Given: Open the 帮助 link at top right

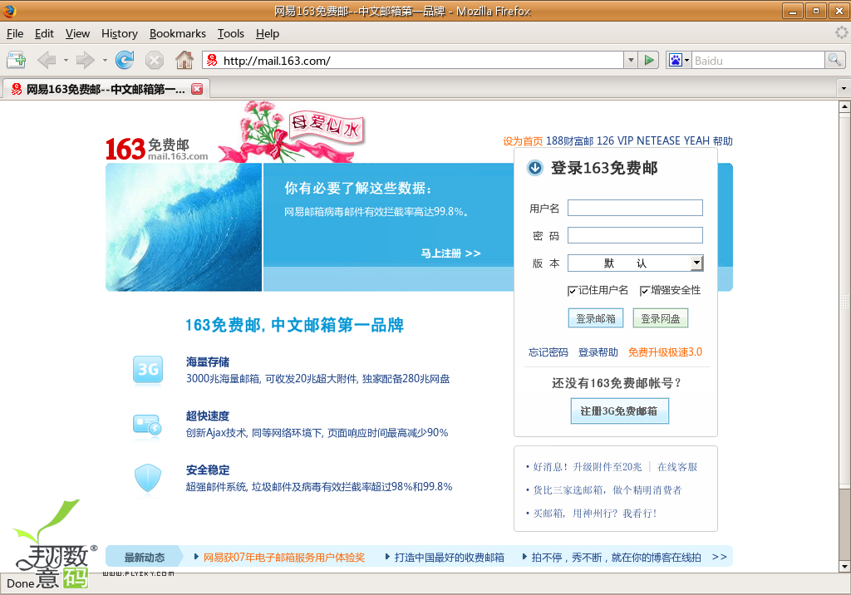Looking at the screenshot, I should (723, 141).
